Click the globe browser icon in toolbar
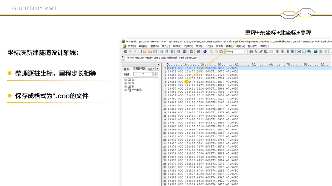This screenshot has height=186, width=332. [315, 52]
